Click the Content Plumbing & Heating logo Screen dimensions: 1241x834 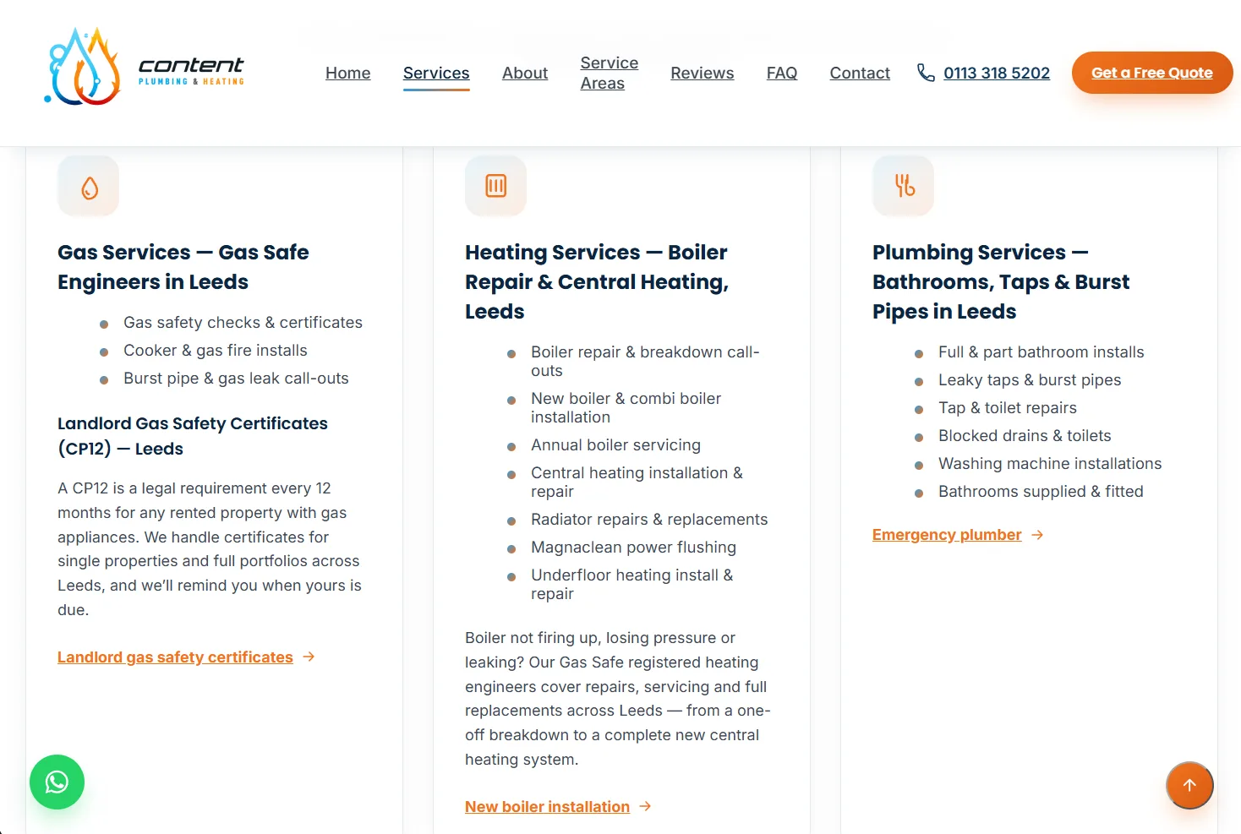click(145, 67)
